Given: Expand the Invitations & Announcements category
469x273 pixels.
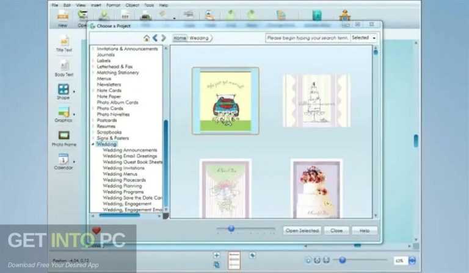Looking at the screenshot, I should click(x=93, y=49).
